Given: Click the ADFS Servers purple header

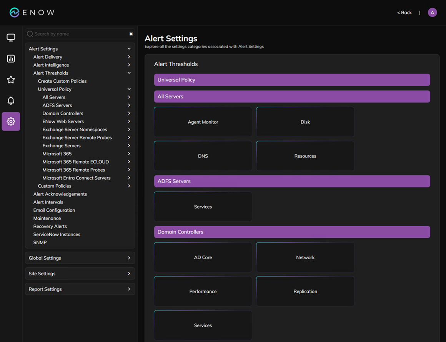Looking at the screenshot, I should [292, 181].
